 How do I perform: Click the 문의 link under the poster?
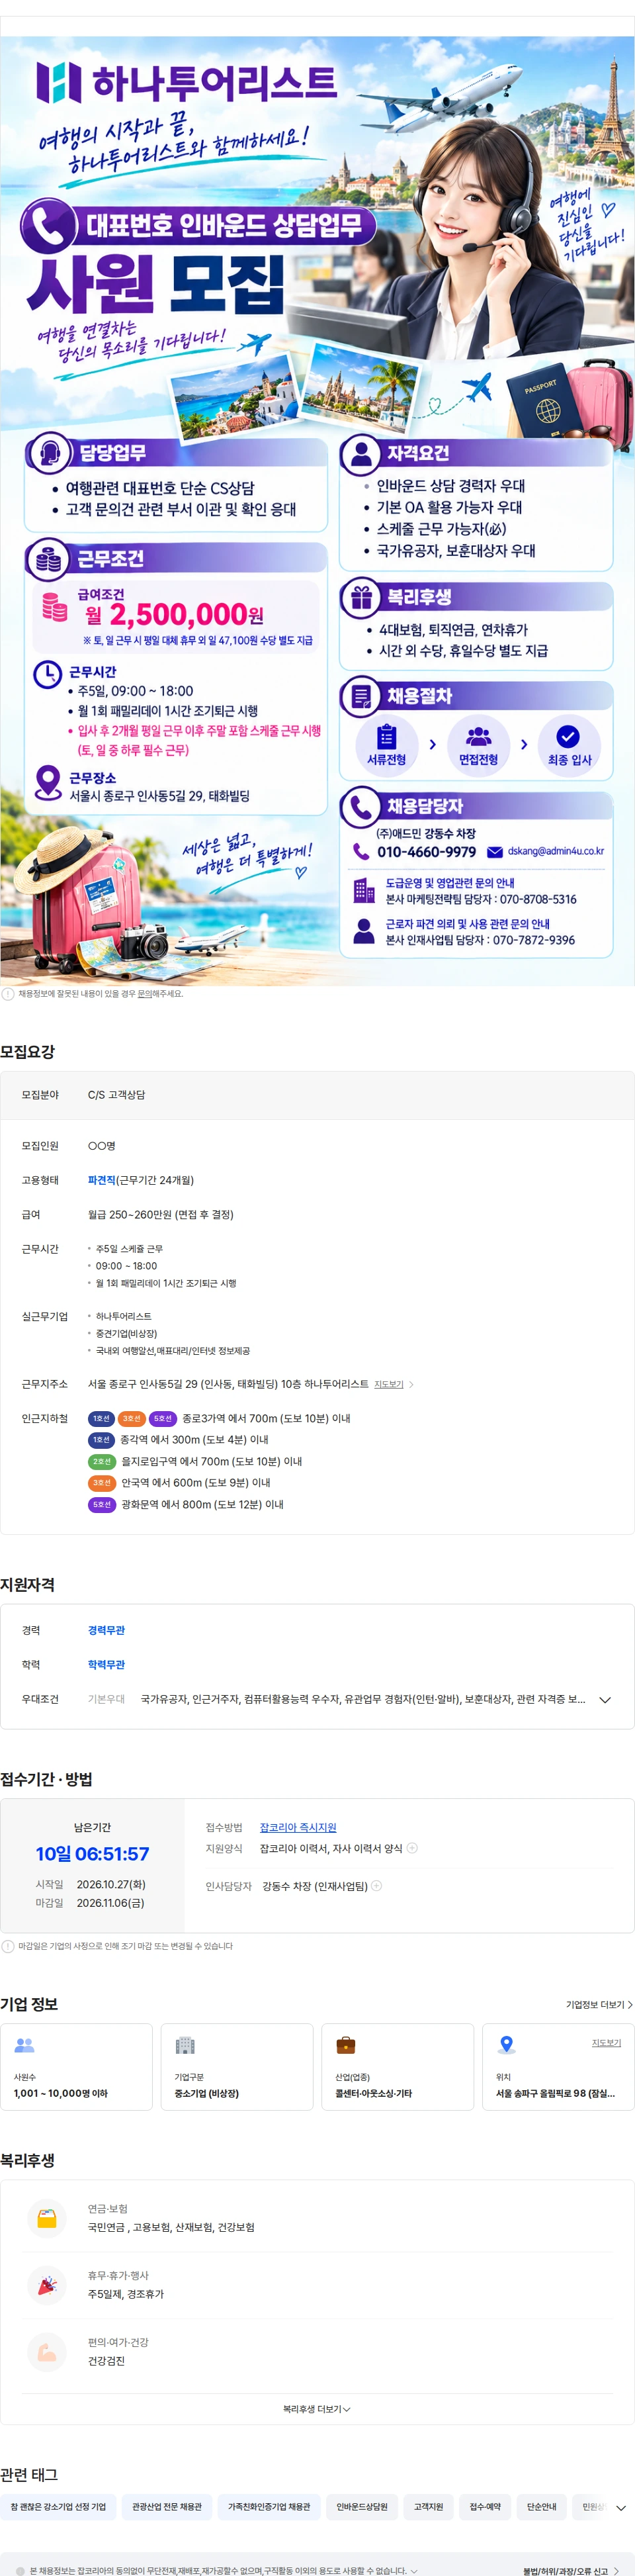144,994
